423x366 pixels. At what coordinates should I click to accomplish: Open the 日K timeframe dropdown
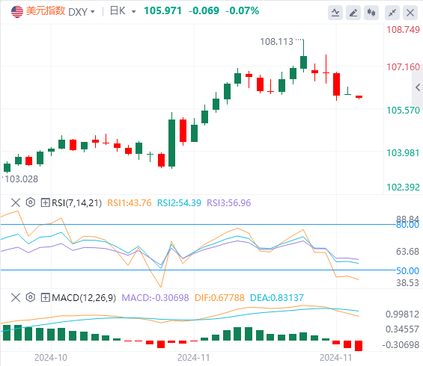point(123,11)
